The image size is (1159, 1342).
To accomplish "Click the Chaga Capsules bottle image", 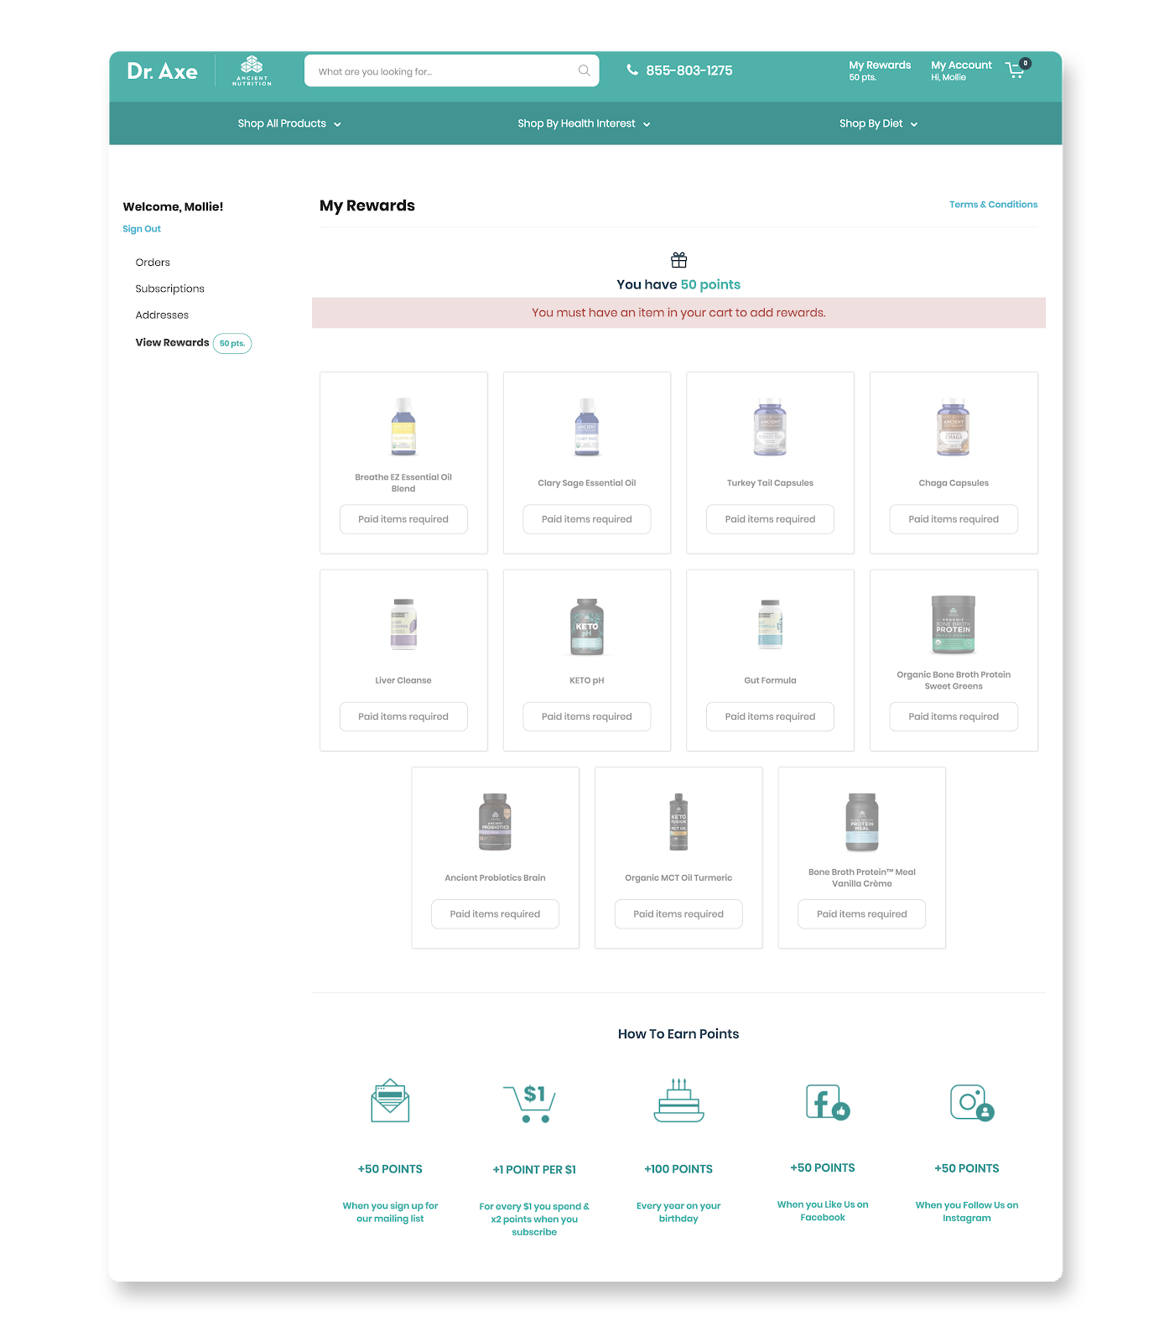I will coord(954,427).
